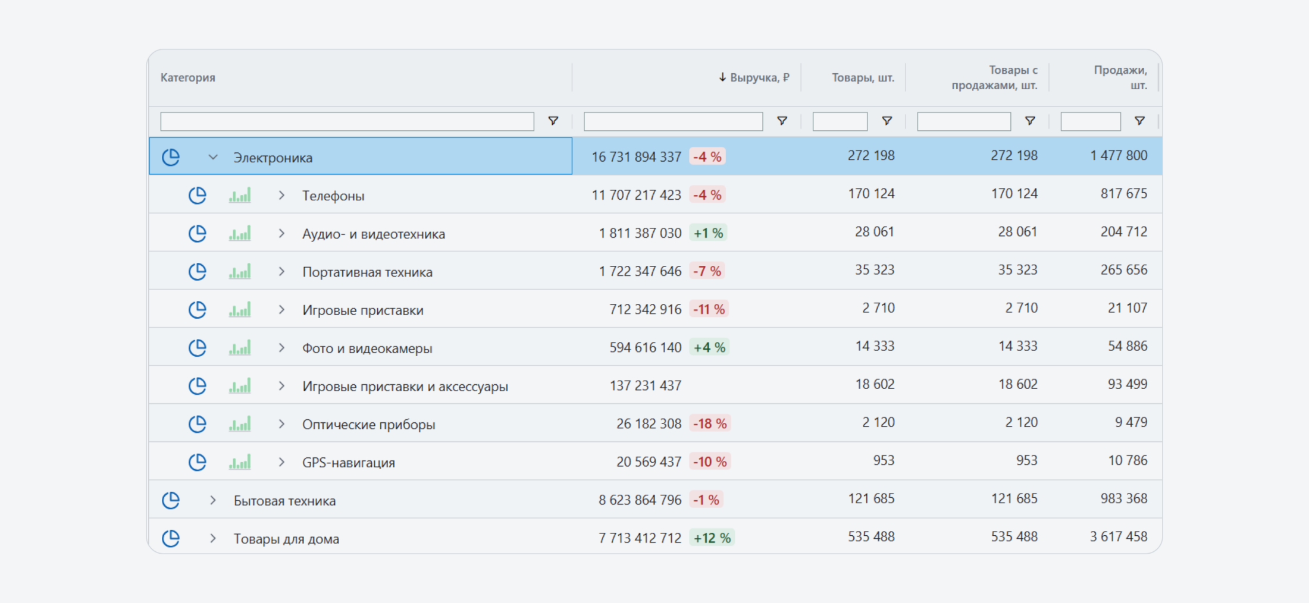Open pie chart for Телефоны row
Viewport: 1309px width, 603px height.
click(x=198, y=195)
